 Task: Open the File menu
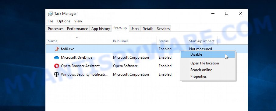tap(50, 21)
